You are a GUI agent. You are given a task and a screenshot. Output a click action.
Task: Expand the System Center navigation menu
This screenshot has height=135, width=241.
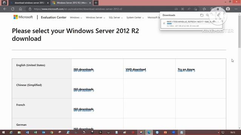[135, 18]
